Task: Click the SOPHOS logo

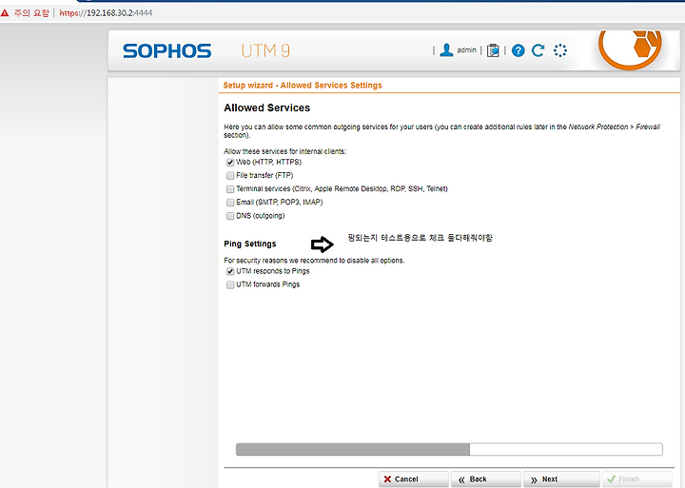Action: pyautogui.click(x=166, y=51)
